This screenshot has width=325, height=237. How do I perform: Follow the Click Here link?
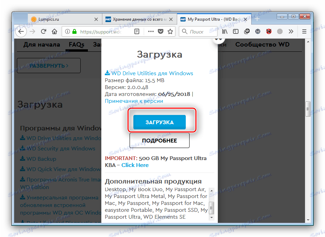click(135, 165)
